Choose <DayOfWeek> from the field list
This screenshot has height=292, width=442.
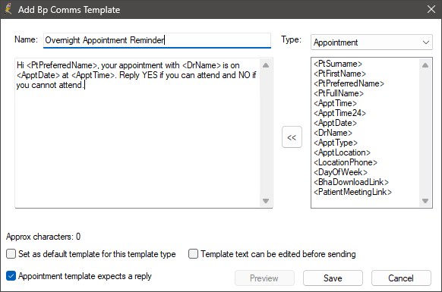pos(340,172)
